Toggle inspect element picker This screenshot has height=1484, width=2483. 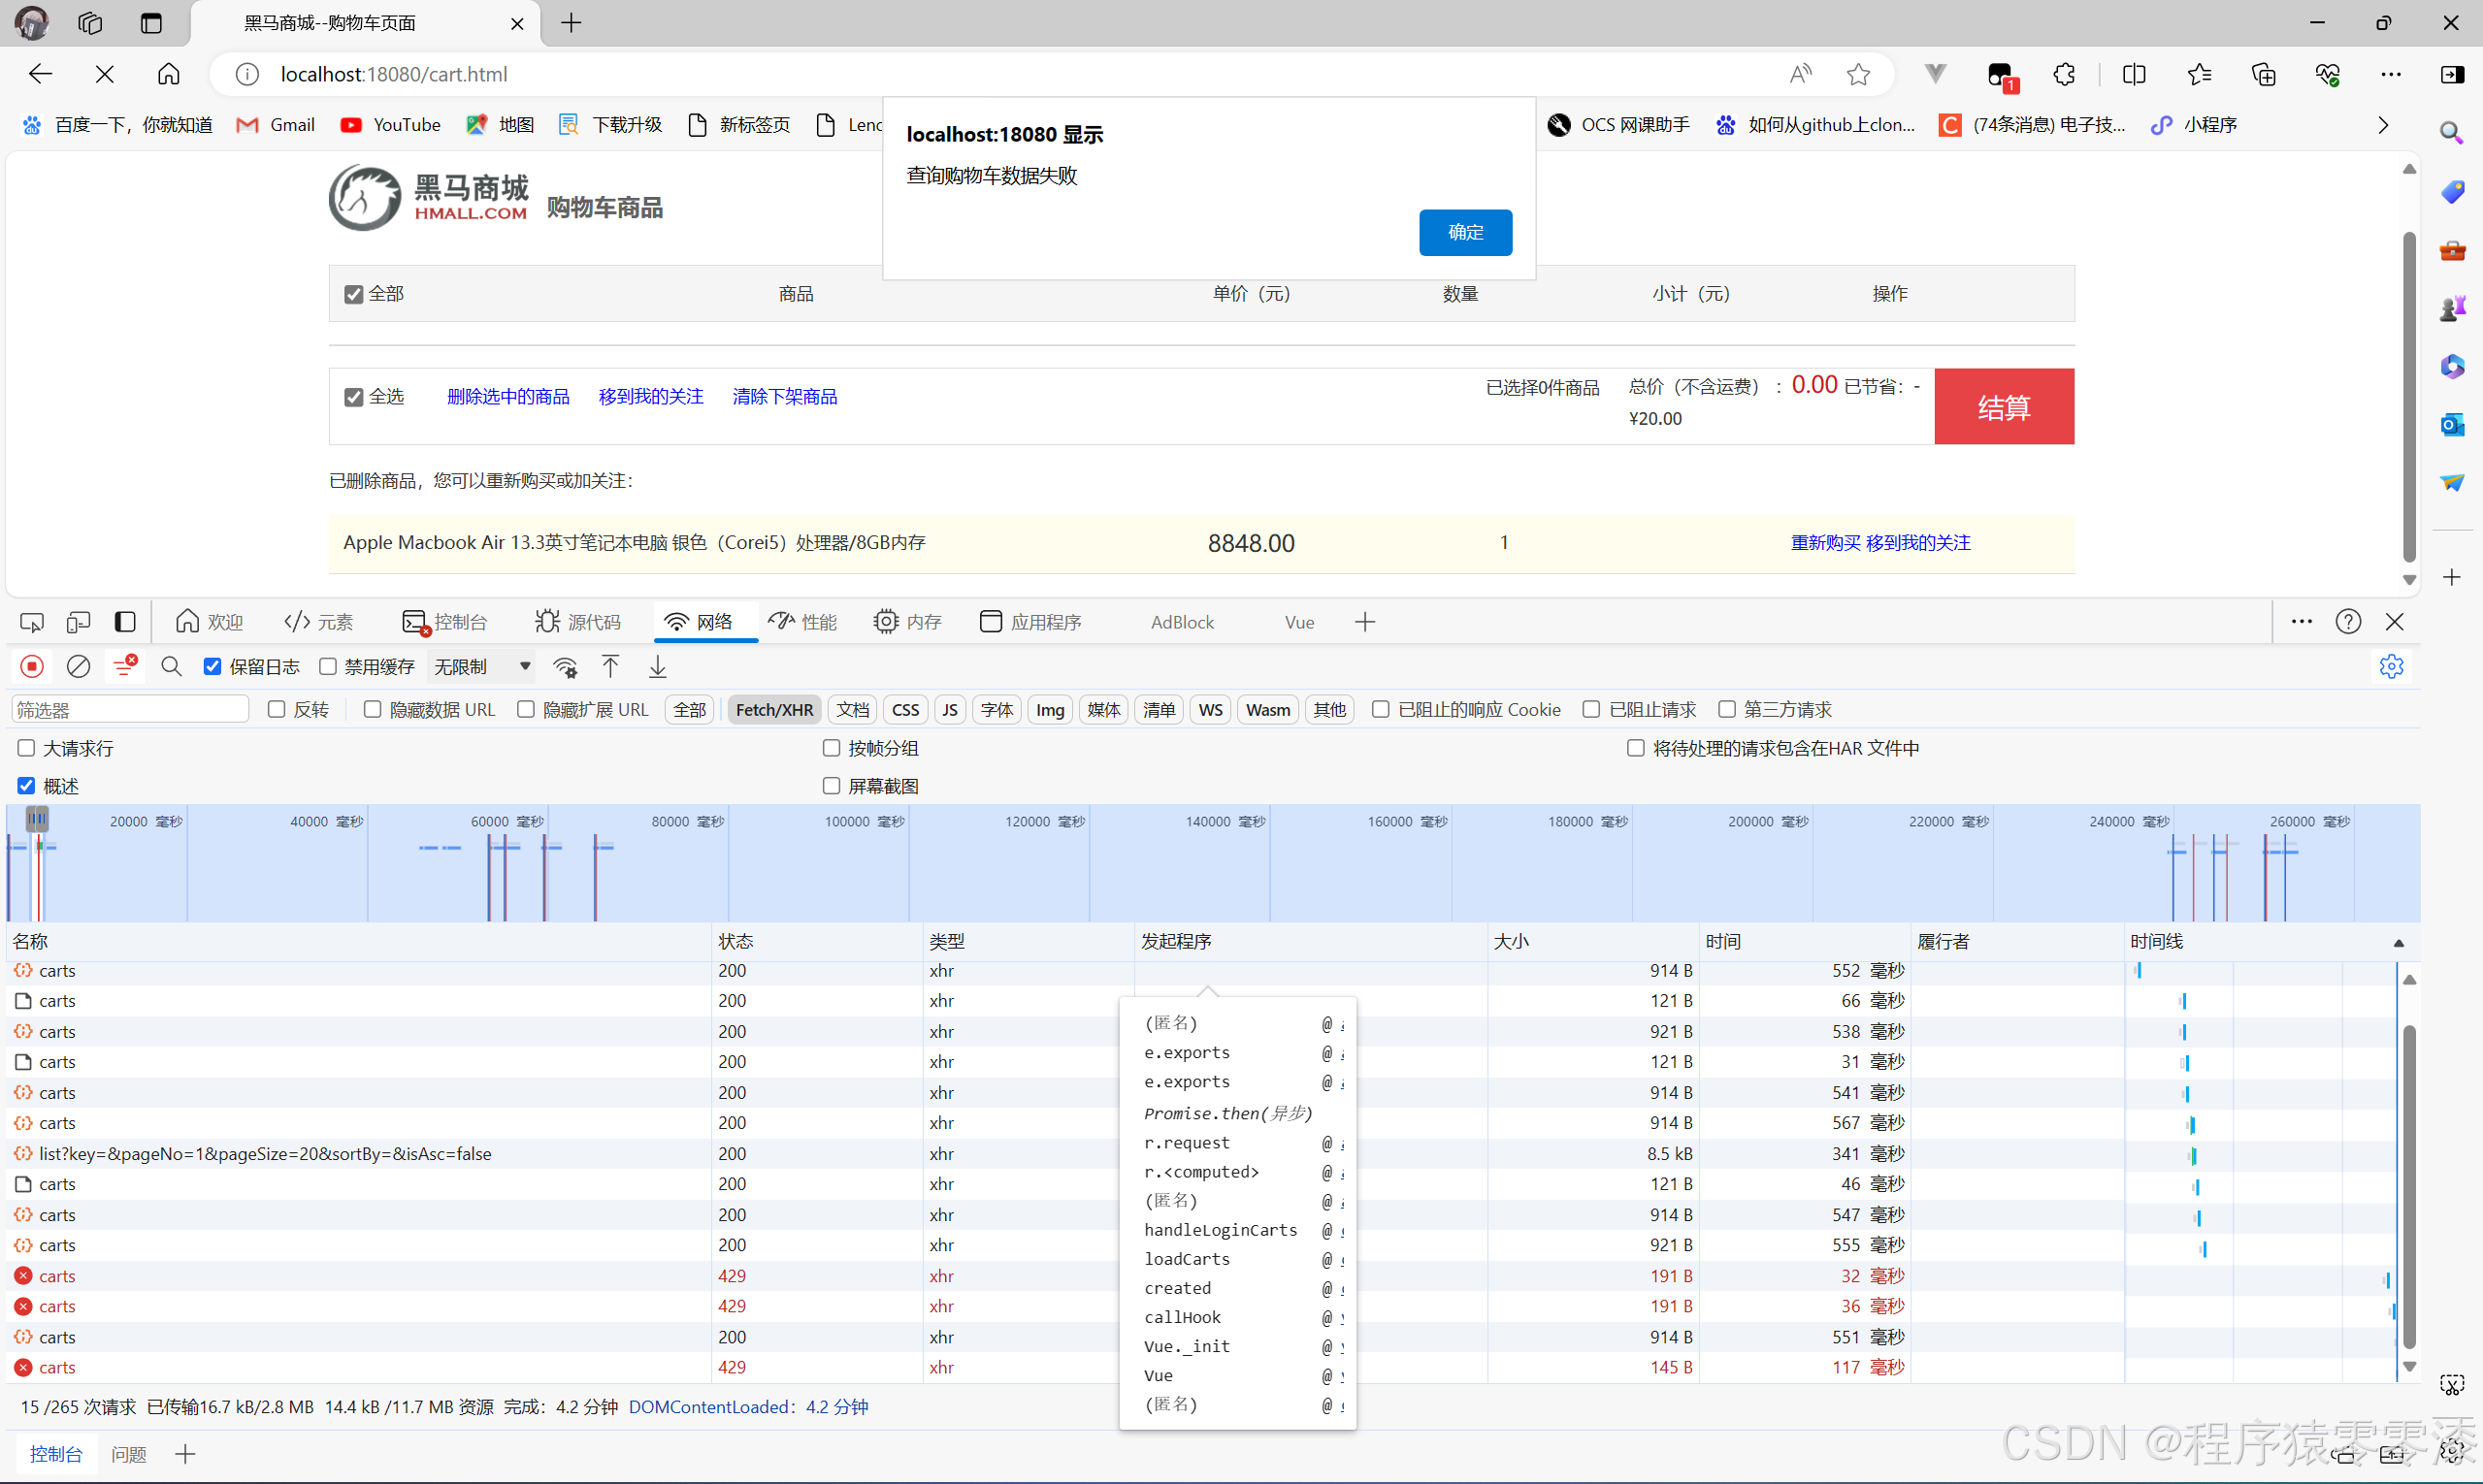point(32,622)
